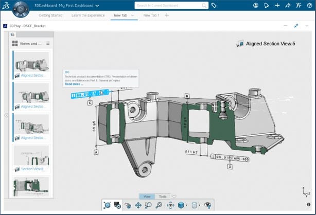The height and width of the screenshot is (215, 316).
Task: Toggle the eye visibility filter icon
Action: coord(207,205)
